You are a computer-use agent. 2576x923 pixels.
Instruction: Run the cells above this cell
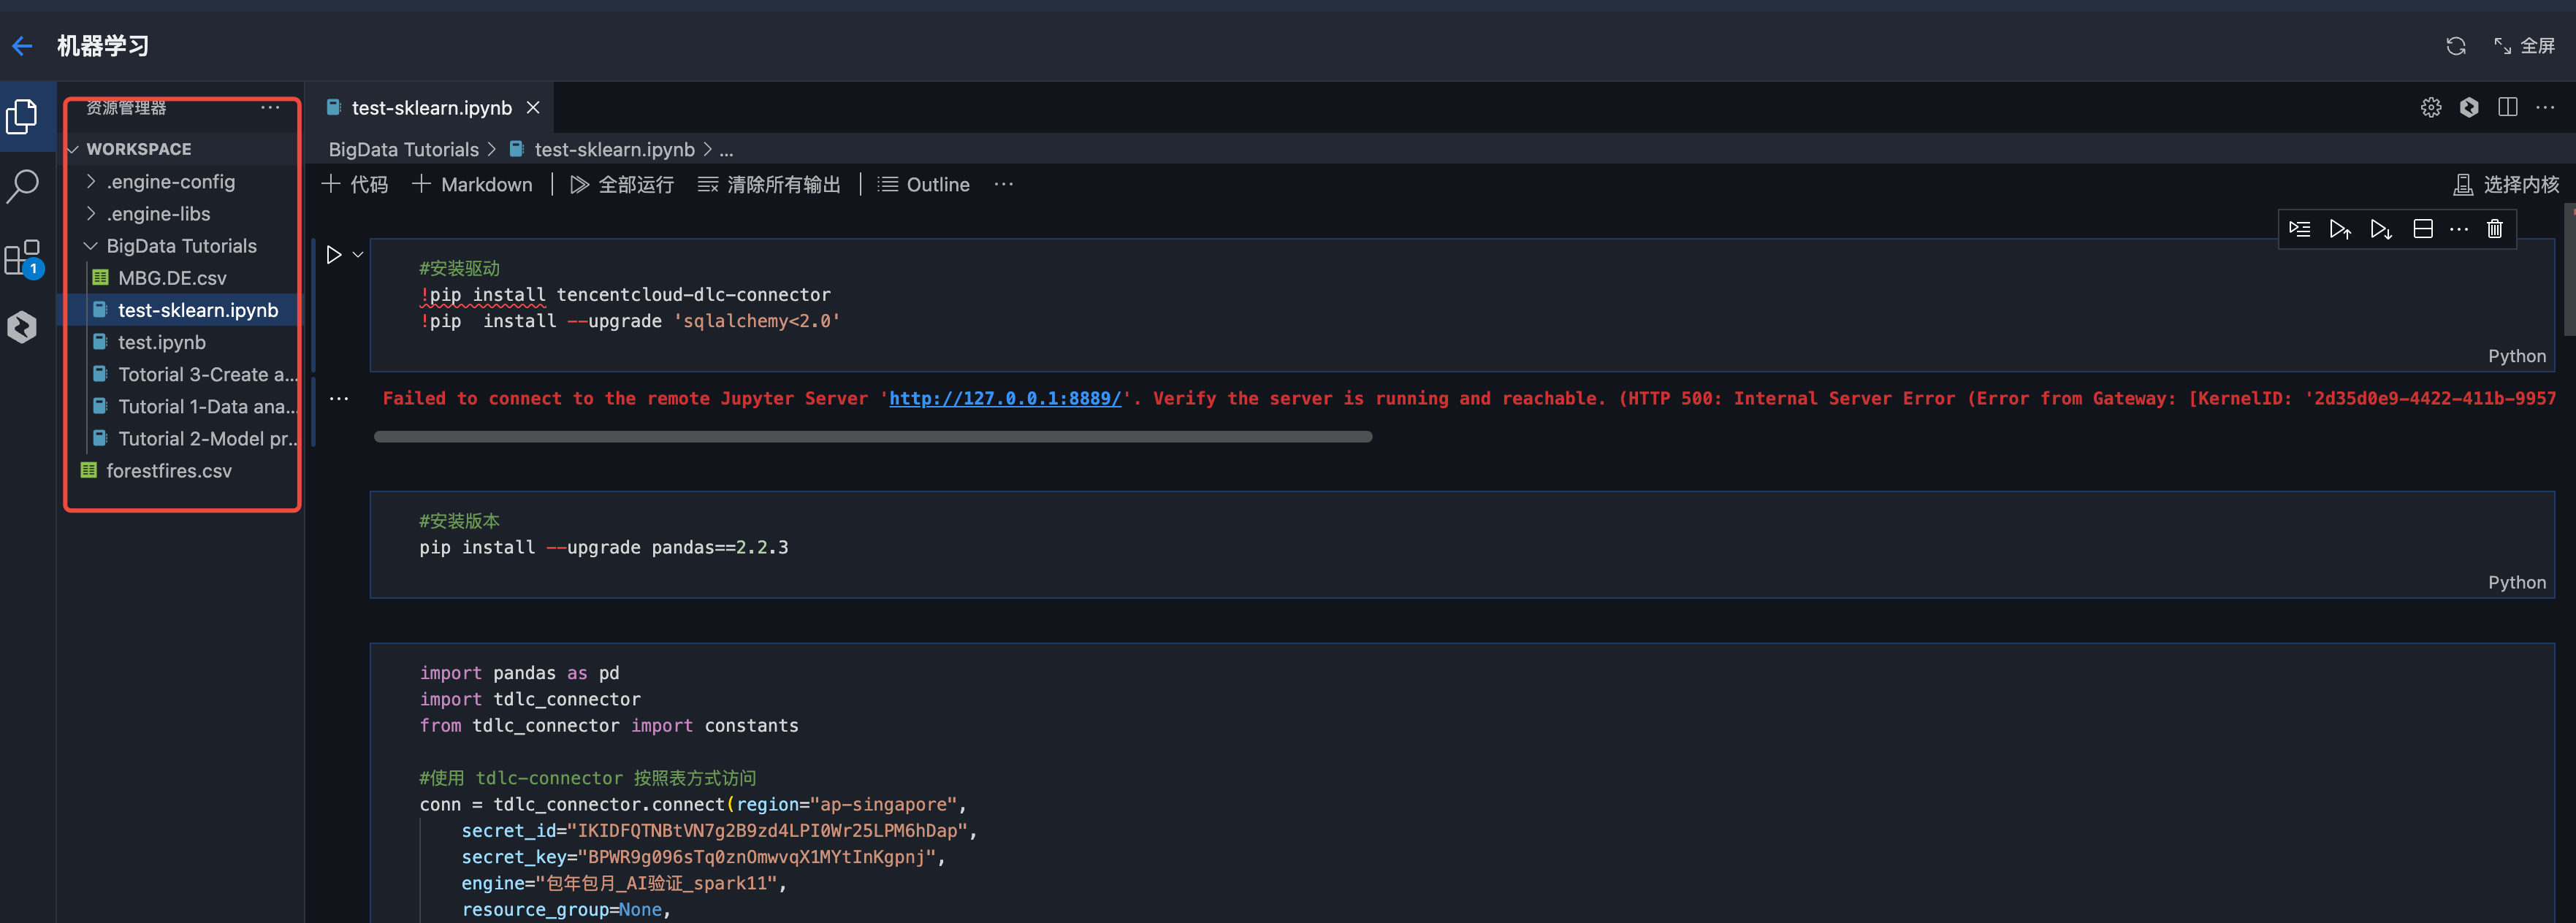[x=2339, y=229]
